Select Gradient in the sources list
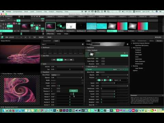Viewport: 164px width, 123px height. click(x=138, y=52)
